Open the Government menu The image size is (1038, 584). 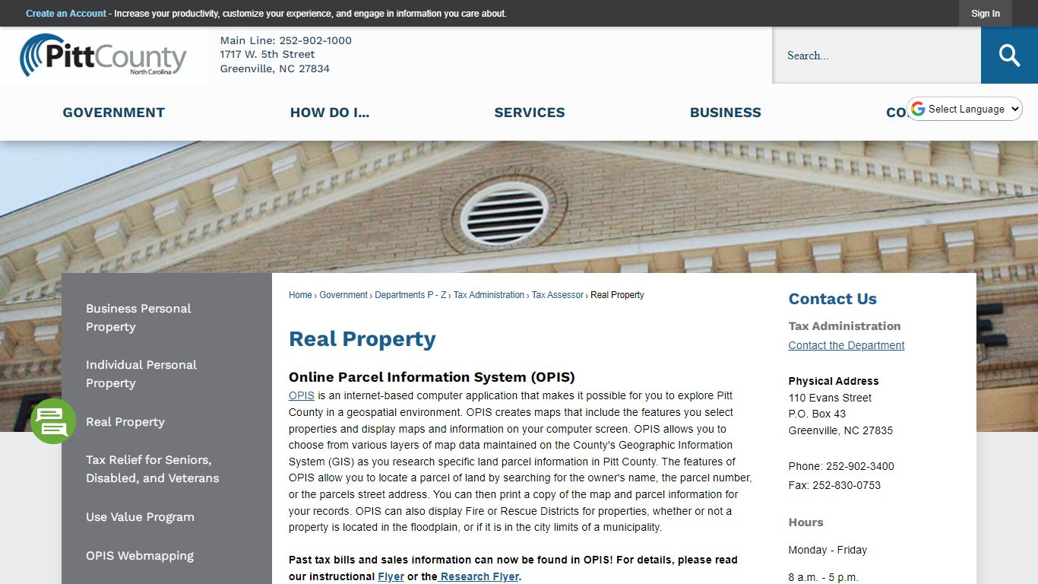(114, 113)
